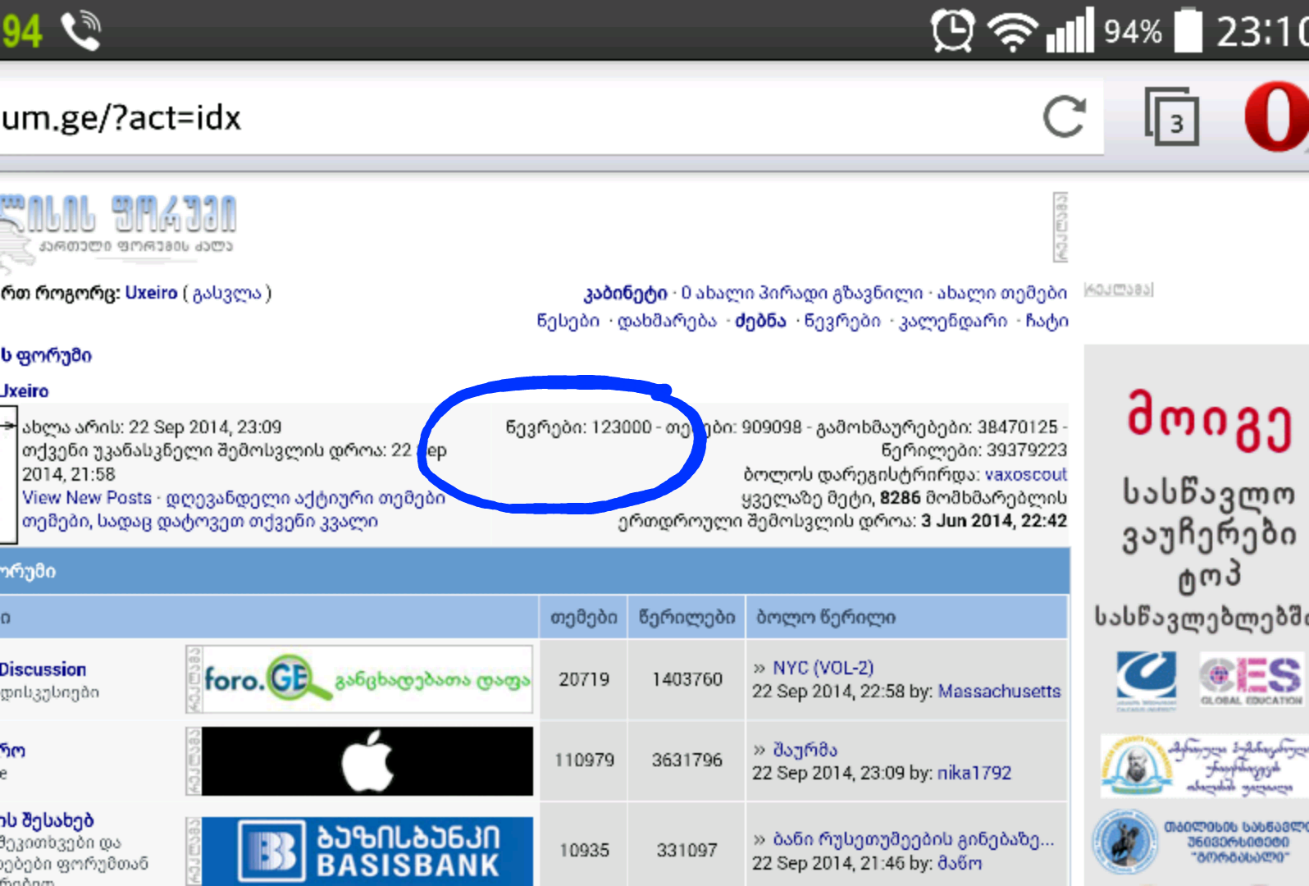Open the BASISBANK banner
This screenshot has width=1309, height=886.
[x=367, y=851]
